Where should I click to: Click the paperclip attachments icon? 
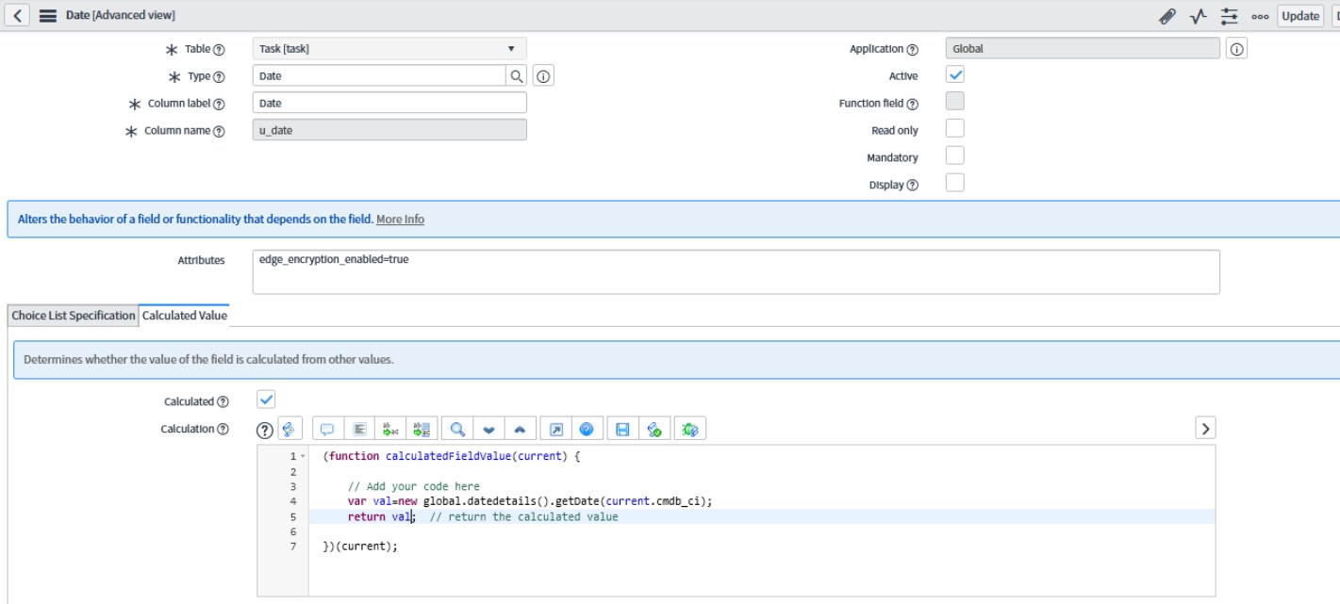[x=1167, y=16]
